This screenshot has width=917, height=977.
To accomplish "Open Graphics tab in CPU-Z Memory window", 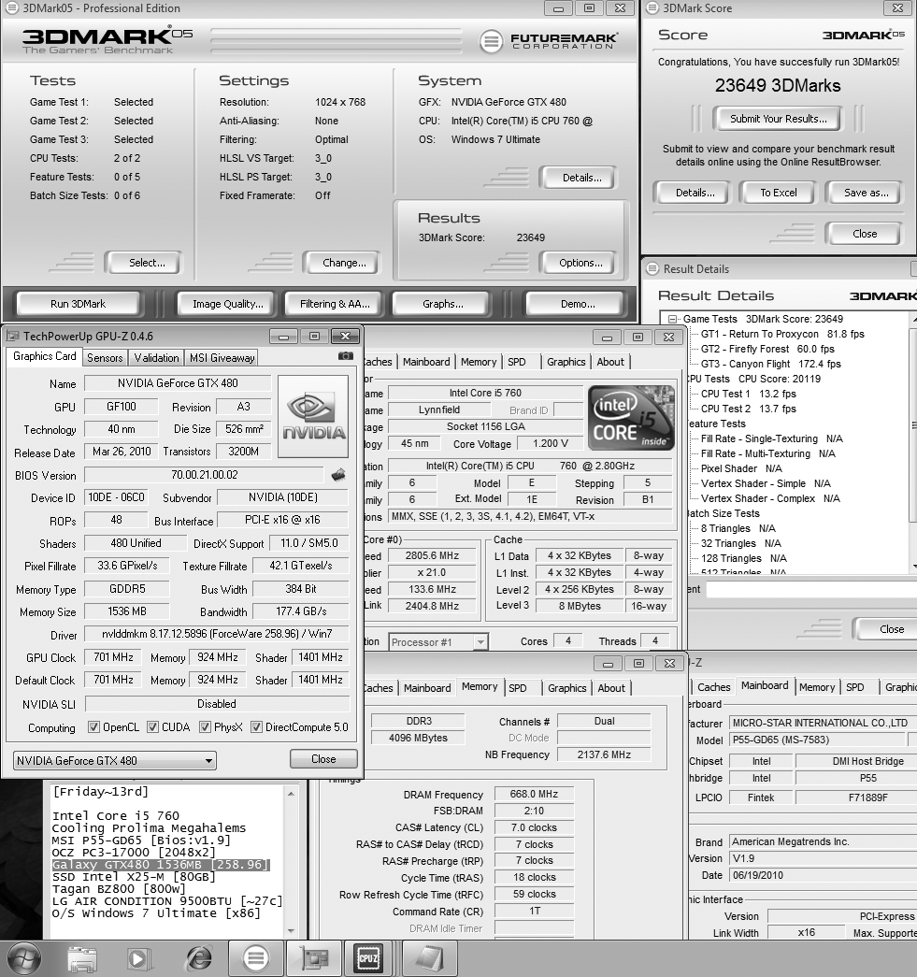I will 566,688.
